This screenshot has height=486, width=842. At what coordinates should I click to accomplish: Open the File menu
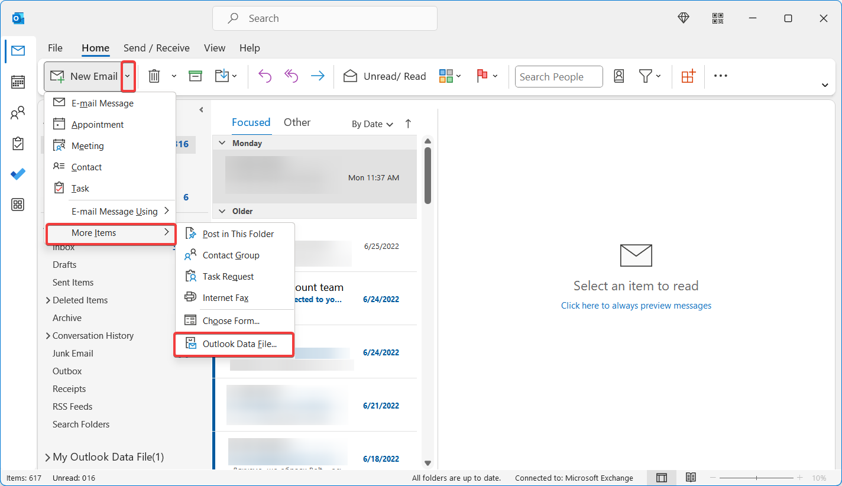point(55,48)
